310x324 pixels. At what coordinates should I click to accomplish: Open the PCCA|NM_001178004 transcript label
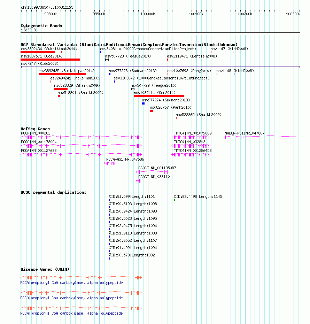(39, 142)
